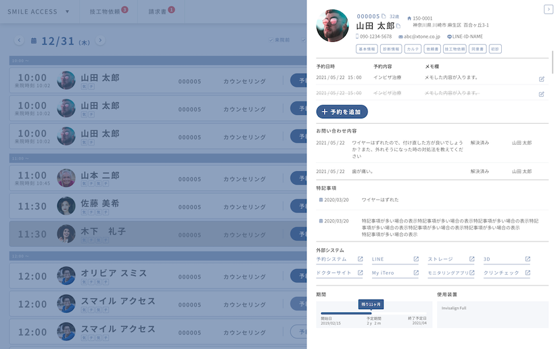
Task: Click 山田 太郎 profile photo in panel
Action: [x=332, y=26]
